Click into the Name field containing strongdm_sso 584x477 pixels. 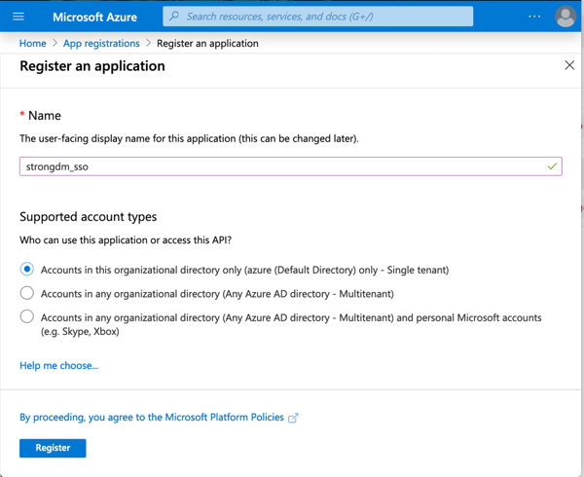point(290,166)
